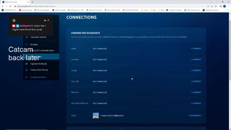Open the Ethereum Forum bookmark
Image resolution: width=231 pixels, height=130 pixels.
(x=94, y=10)
